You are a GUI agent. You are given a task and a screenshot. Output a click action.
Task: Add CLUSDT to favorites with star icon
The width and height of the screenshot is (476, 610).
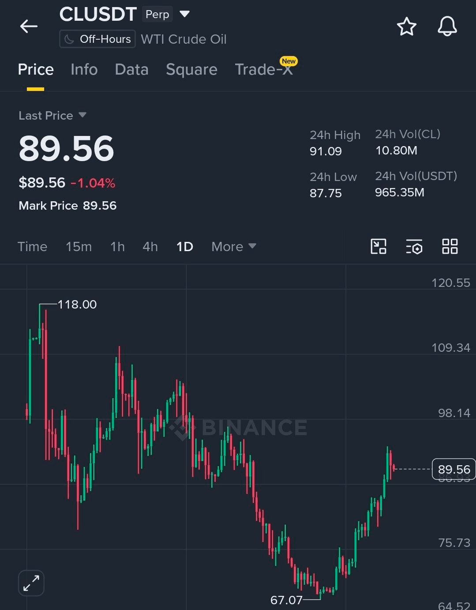[406, 26]
